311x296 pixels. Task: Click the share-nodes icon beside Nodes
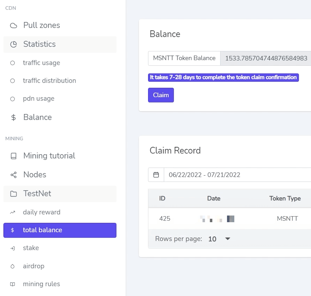coord(14,175)
